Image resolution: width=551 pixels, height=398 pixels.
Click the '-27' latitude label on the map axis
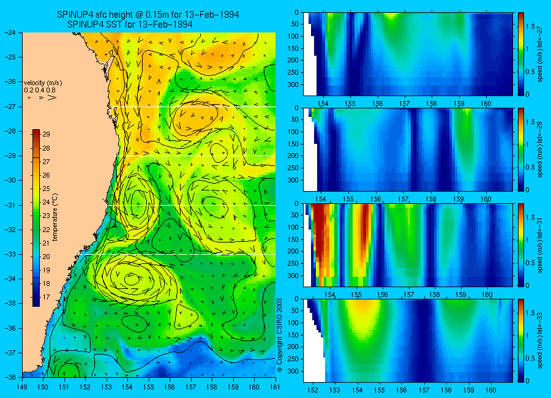(x=10, y=107)
